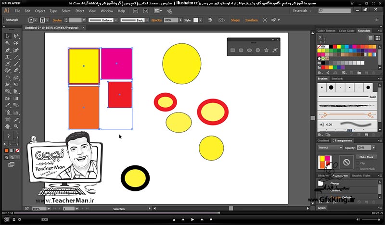Select the Rotate tool
The height and width of the screenshot is (225, 385).
[x=7, y=77]
